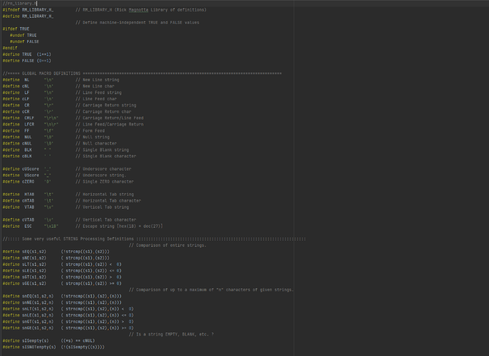The width and height of the screenshot is (489, 356).
Task: Select the "CRLF" macro name
Action: click(x=29, y=118)
